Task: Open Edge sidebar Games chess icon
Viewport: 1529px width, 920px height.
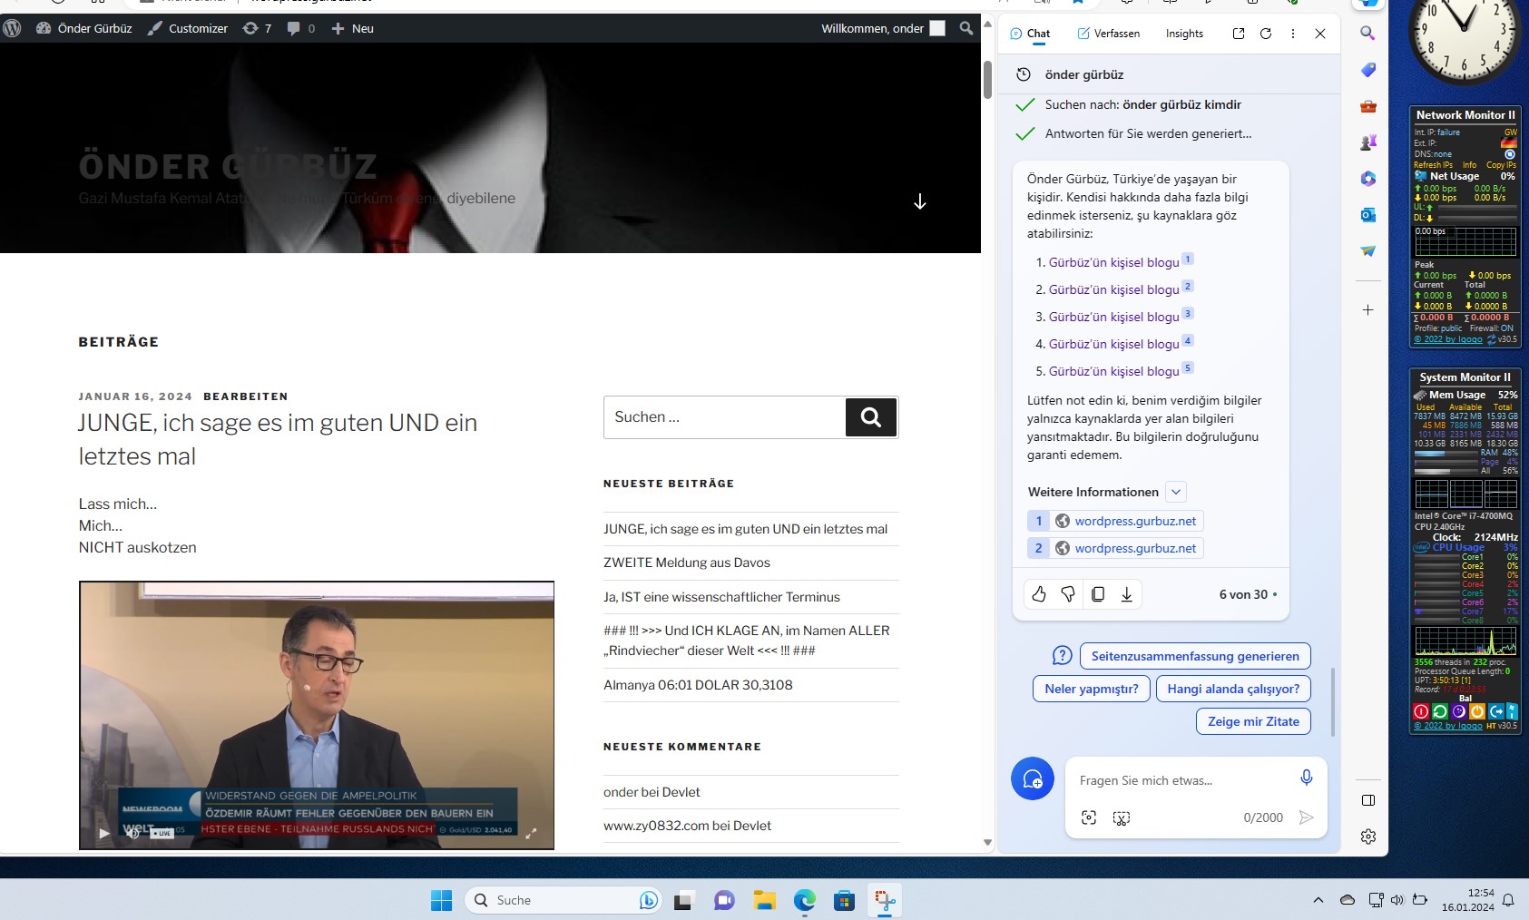Action: point(1367,142)
